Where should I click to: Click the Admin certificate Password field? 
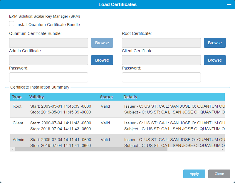(x=48, y=77)
